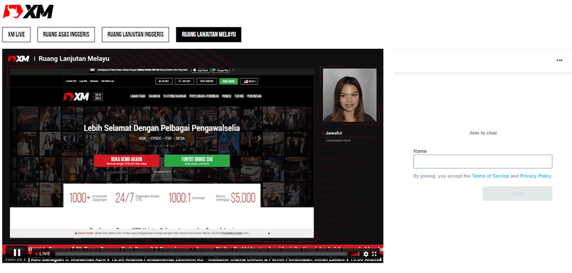Open chat options three-dot menu

click(559, 60)
